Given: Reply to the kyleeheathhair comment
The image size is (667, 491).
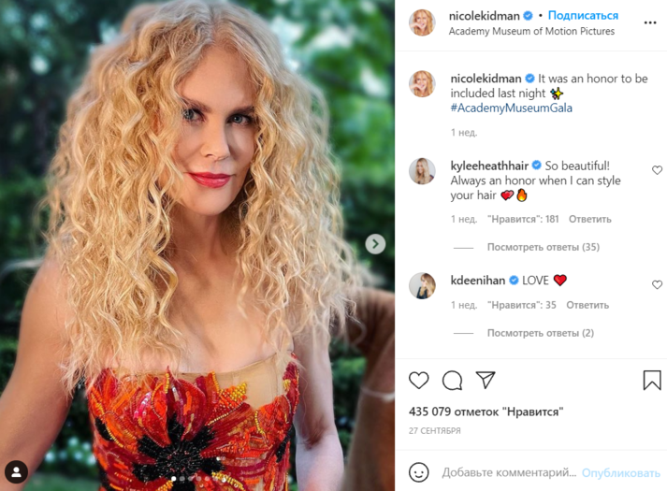Looking at the screenshot, I should (590, 219).
